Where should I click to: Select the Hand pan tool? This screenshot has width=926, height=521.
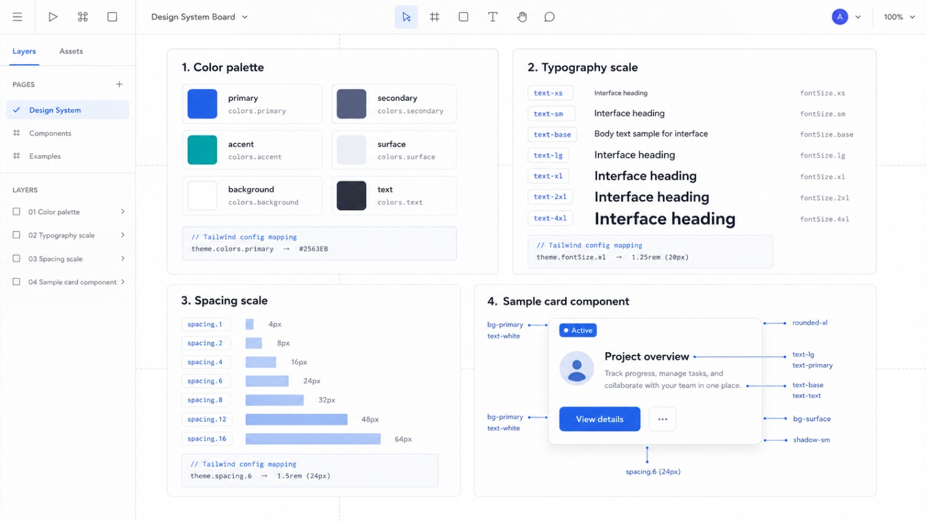click(x=522, y=17)
